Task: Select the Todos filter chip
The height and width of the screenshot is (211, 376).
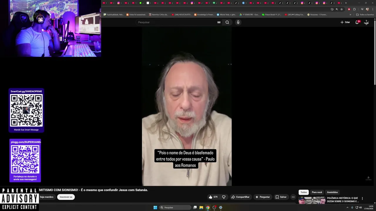Action: 304,192
